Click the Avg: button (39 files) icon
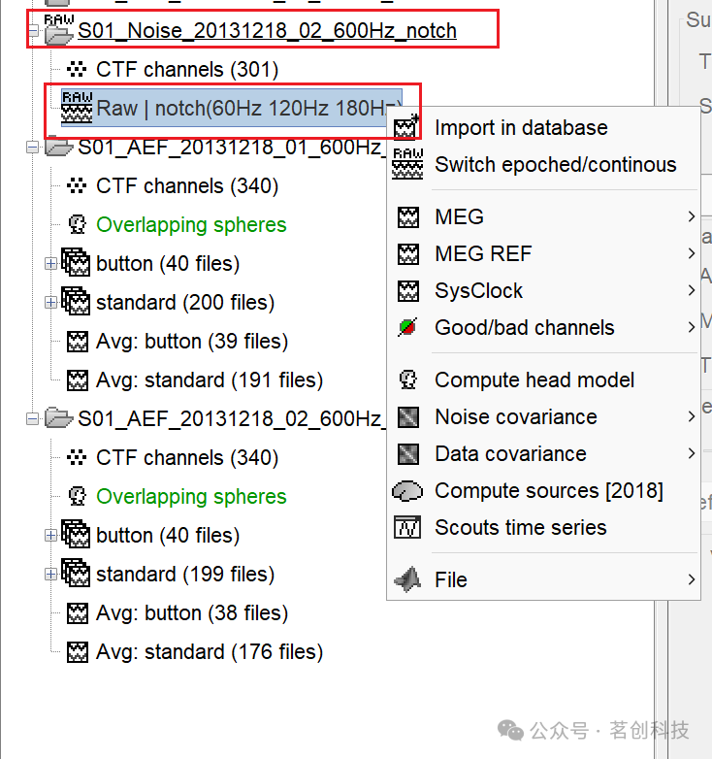The height and width of the screenshot is (759, 712). pos(77,342)
